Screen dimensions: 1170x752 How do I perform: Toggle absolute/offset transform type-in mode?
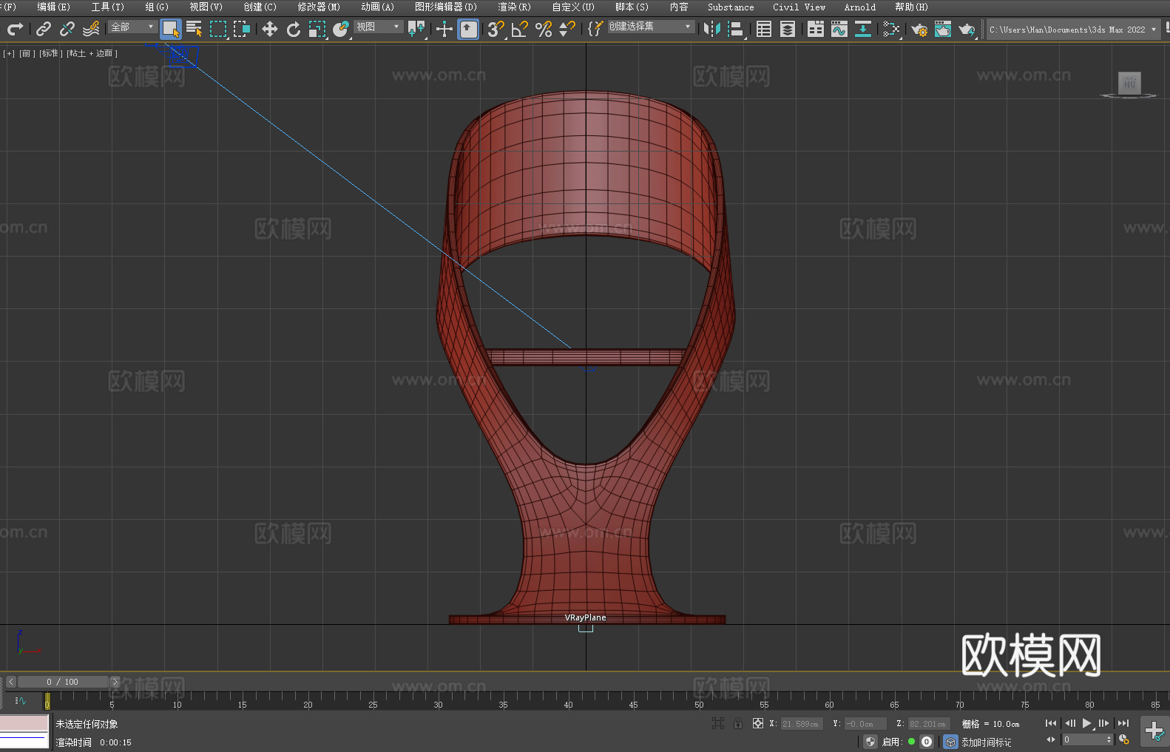pyautogui.click(x=758, y=723)
